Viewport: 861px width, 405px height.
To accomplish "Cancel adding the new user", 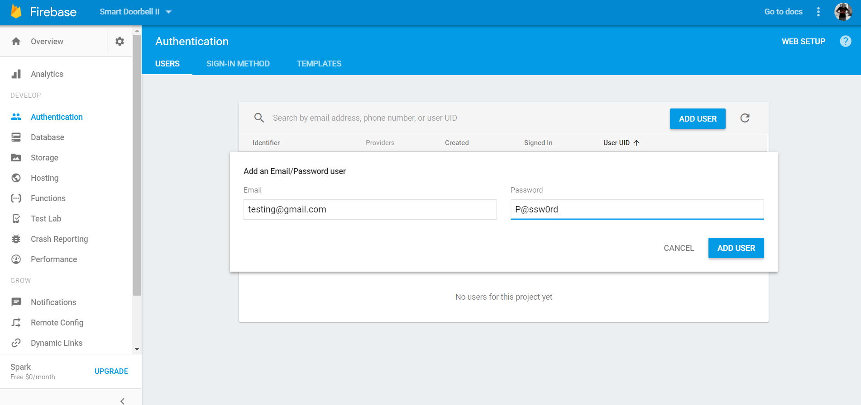I will [679, 248].
